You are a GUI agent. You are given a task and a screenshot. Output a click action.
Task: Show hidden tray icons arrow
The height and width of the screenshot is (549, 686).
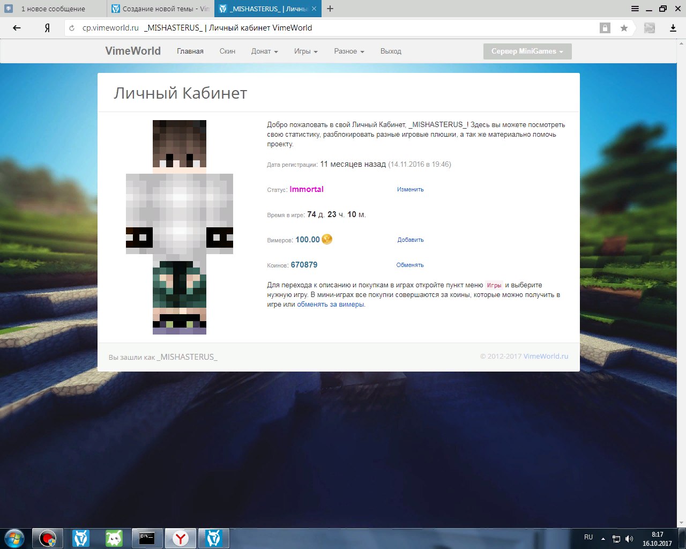point(603,539)
